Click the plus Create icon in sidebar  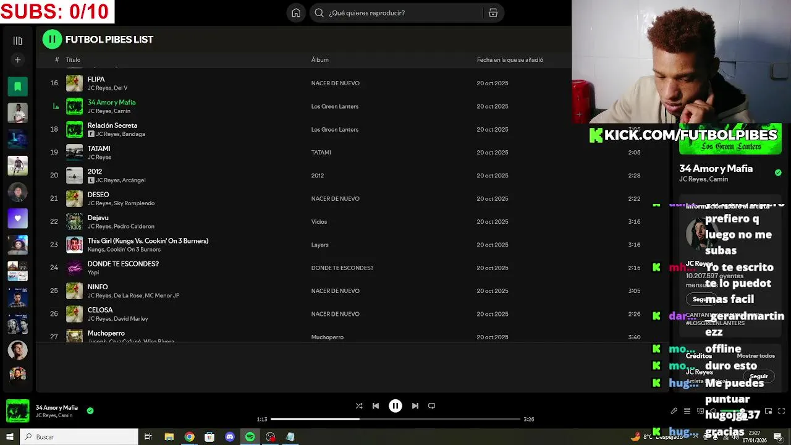click(17, 60)
